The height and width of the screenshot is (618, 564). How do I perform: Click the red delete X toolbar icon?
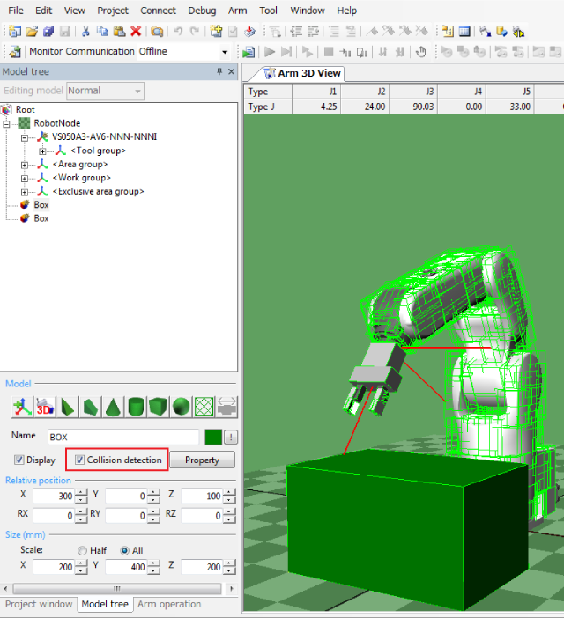(136, 31)
